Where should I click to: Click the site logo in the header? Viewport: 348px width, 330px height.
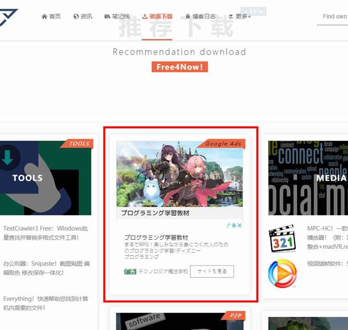8,17
